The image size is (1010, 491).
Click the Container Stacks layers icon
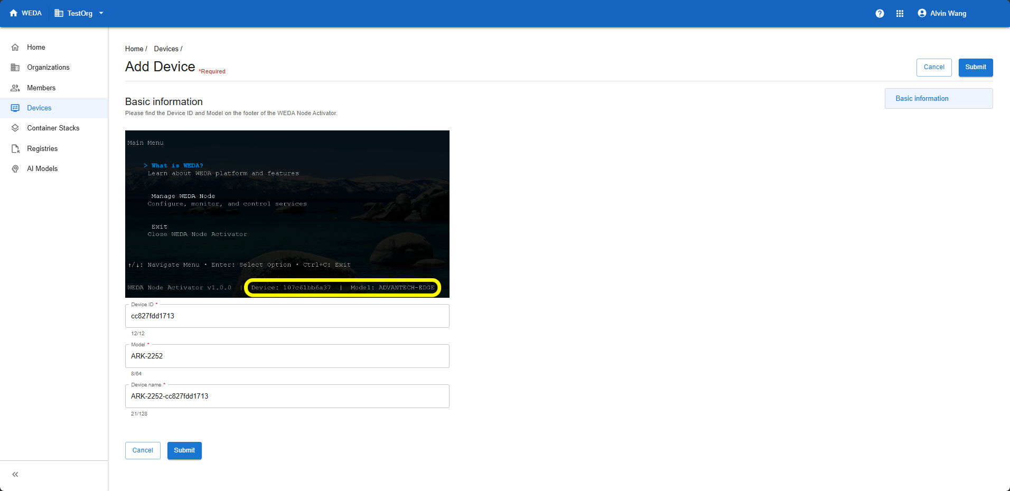click(x=15, y=128)
